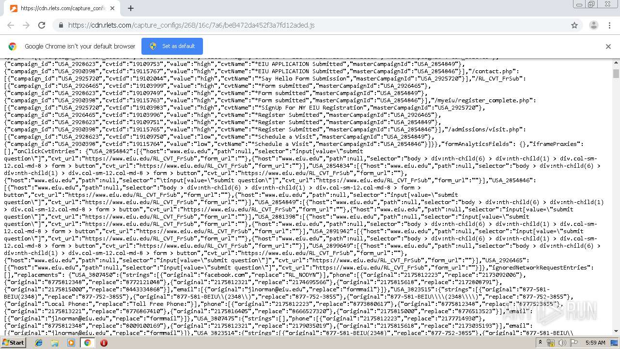Open the file explorer taskbar icon
The height and width of the screenshot is (349, 620).
[x=55, y=343]
